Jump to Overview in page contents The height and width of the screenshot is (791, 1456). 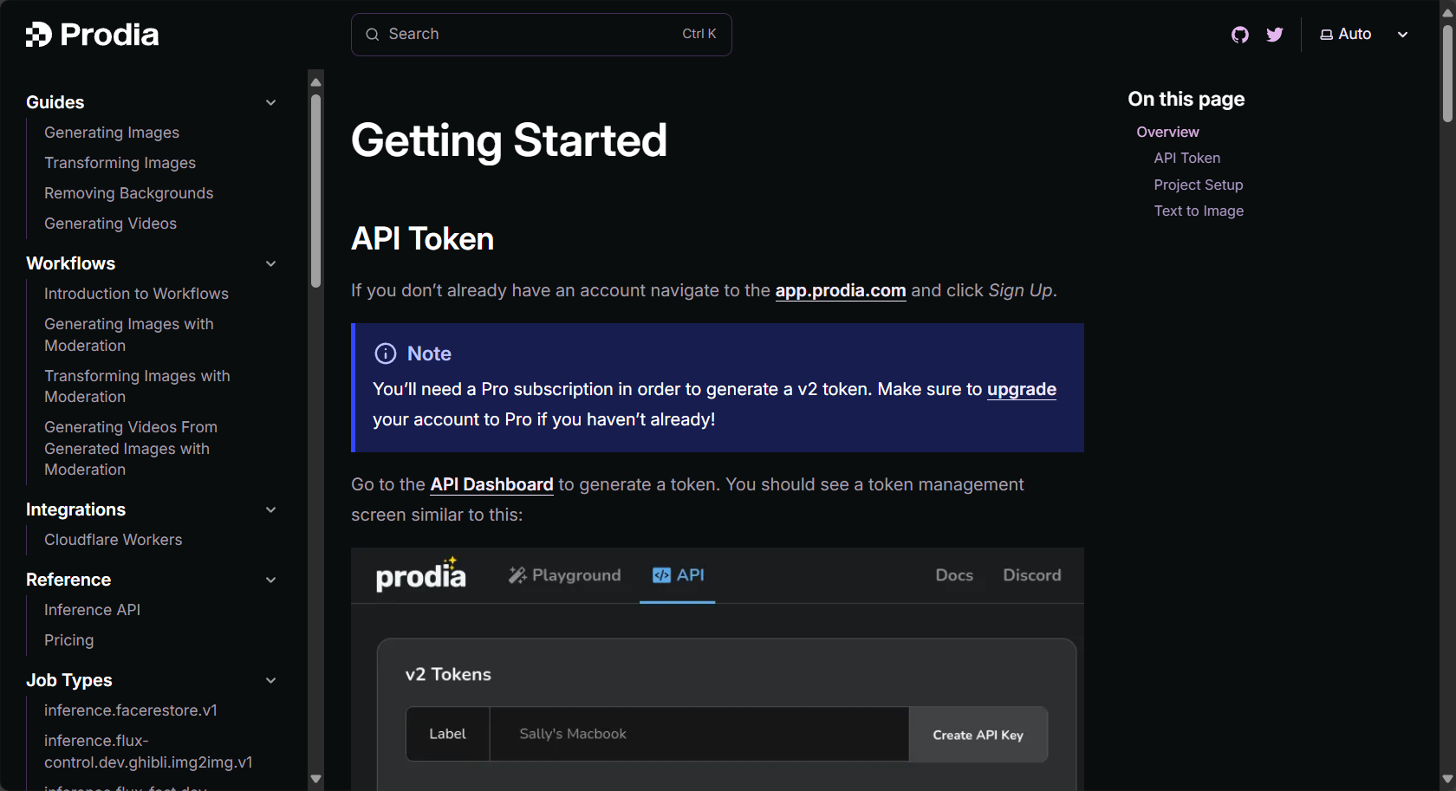point(1167,132)
